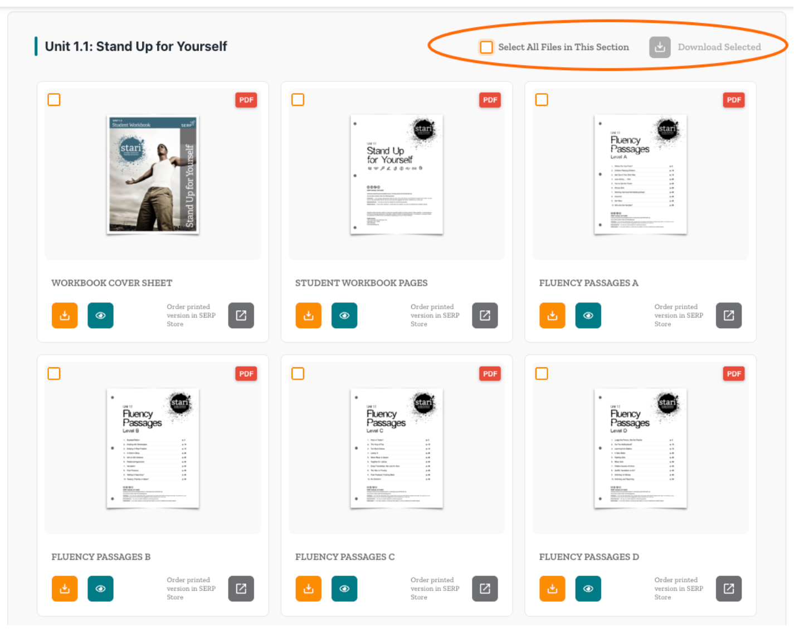Click Order printed version text for Fluency Passages B

(x=191, y=588)
